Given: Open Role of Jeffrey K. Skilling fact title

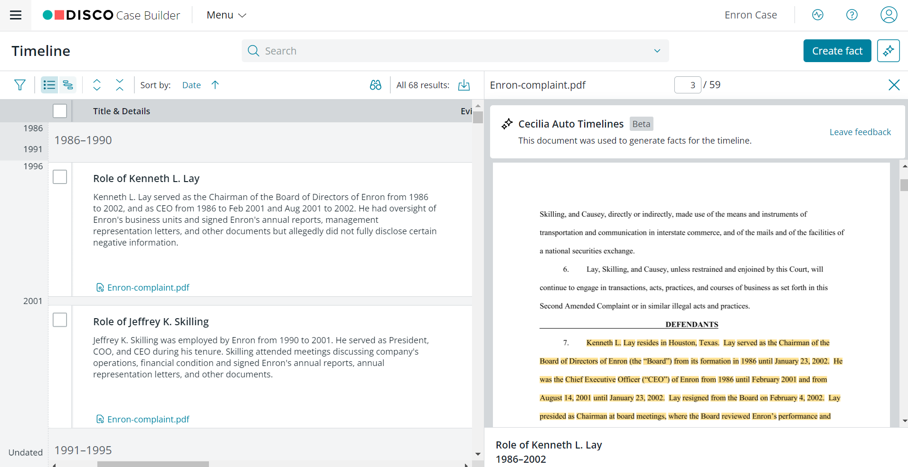Looking at the screenshot, I should [151, 322].
